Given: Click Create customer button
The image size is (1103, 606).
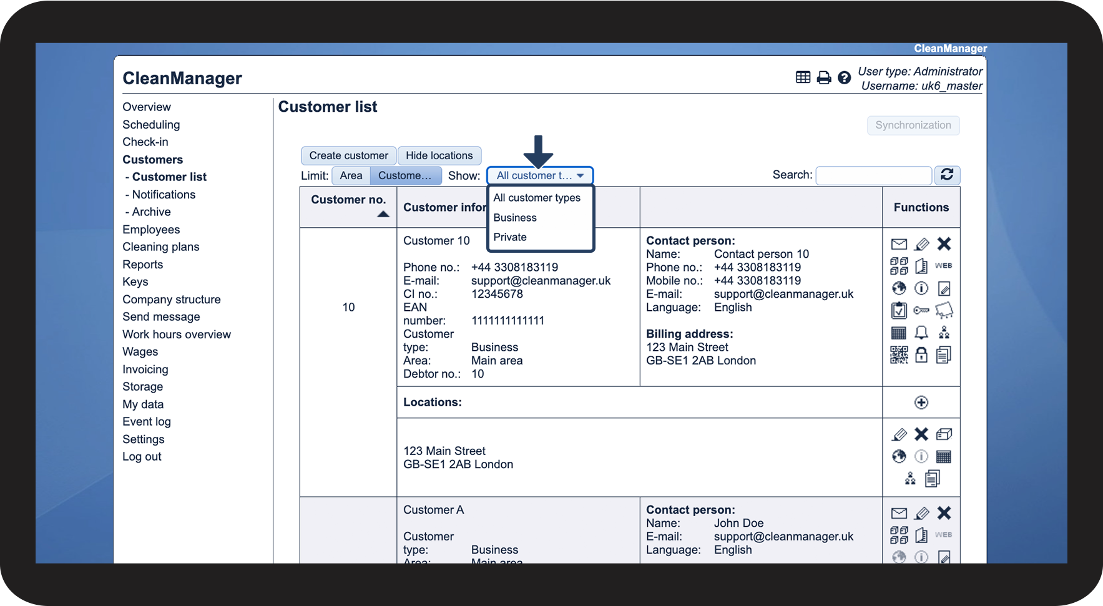Looking at the screenshot, I should coord(348,155).
